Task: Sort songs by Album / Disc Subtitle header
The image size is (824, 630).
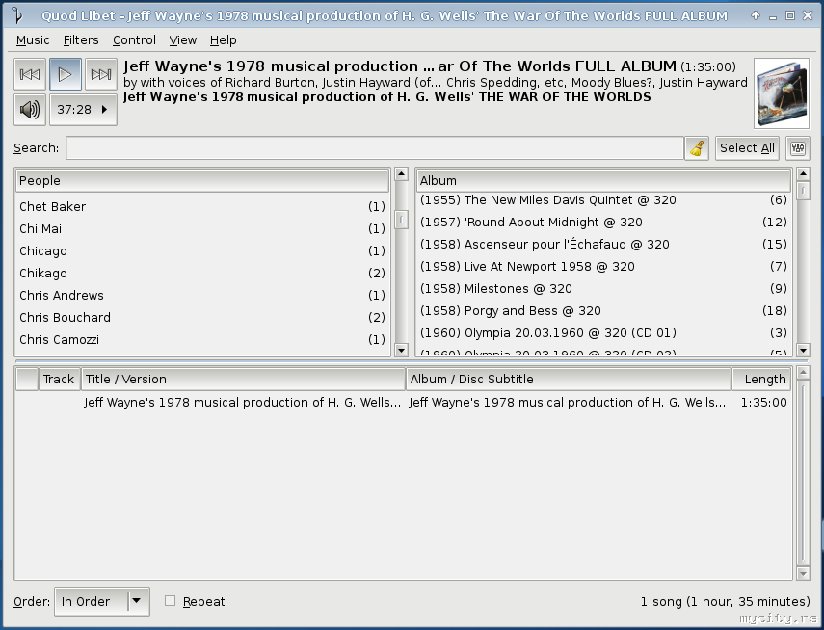Action: click(x=569, y=380)
